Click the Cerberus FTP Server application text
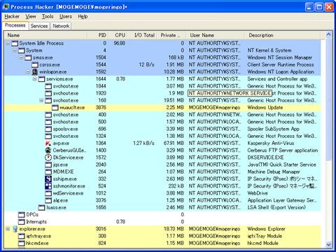This screenshot has width=336, height=252. [283, 150]
